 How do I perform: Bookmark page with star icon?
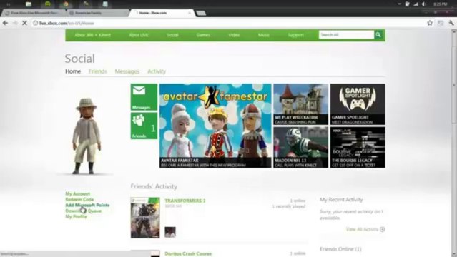click(430, 23)
